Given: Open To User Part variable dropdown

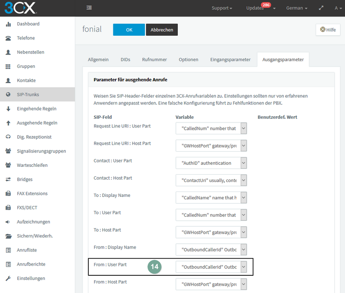Looking at the screenshot, I should click(x=211, y=215).
